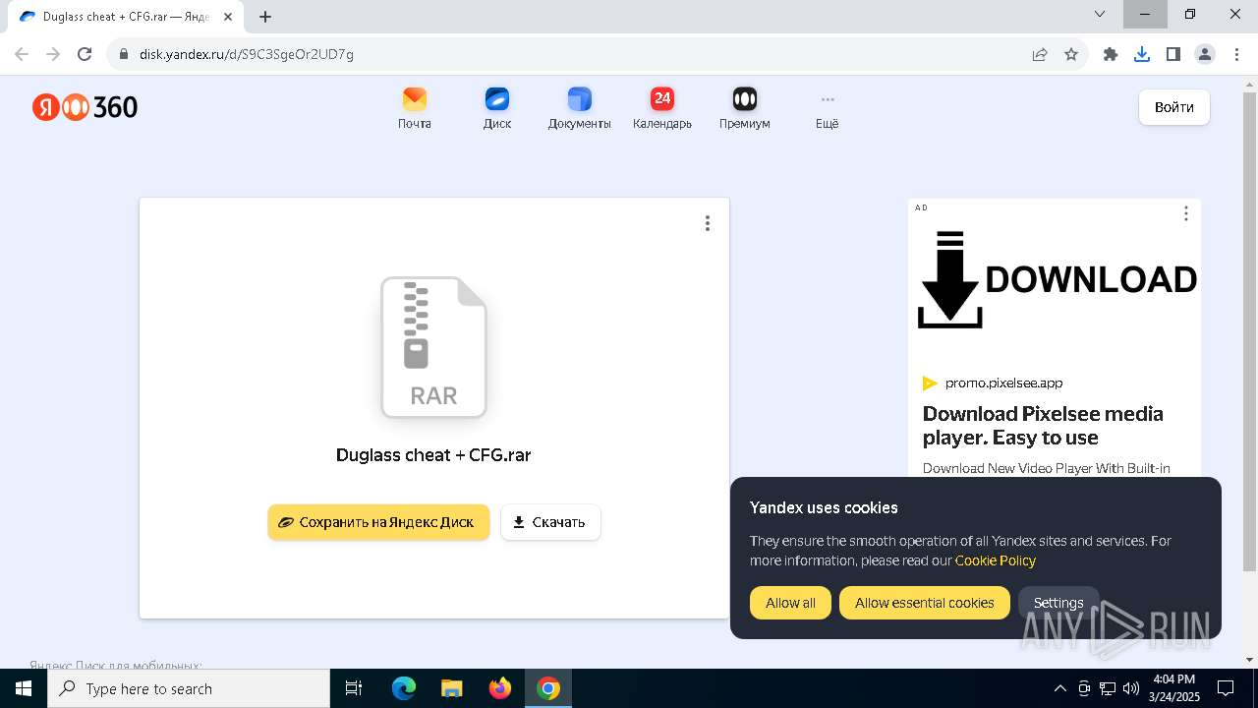Viewport: 1258px width, 708px height.
Task: Open network icon in system tray
Action: (x=1108, y=688)
